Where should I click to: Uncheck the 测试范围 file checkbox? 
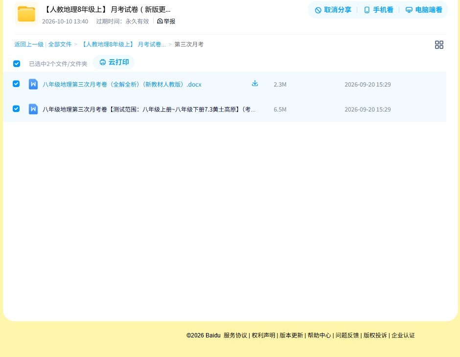pyautogui.click(x=16, y=109)
